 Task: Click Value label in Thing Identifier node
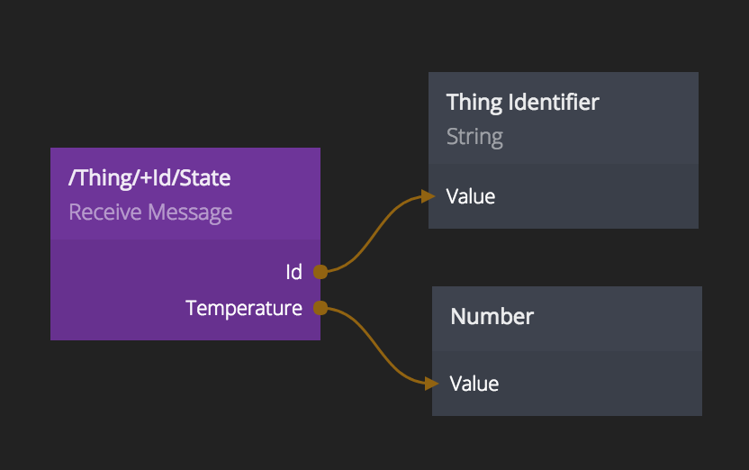471,195
